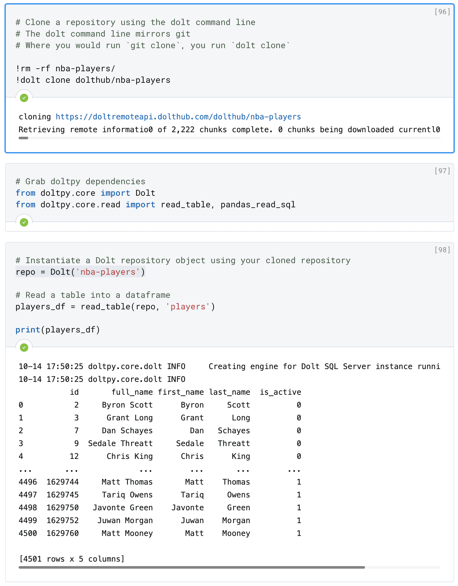Place cursor in read_table(repo, 'players') line
Screen dimensions: 458x586
(115, 307)
